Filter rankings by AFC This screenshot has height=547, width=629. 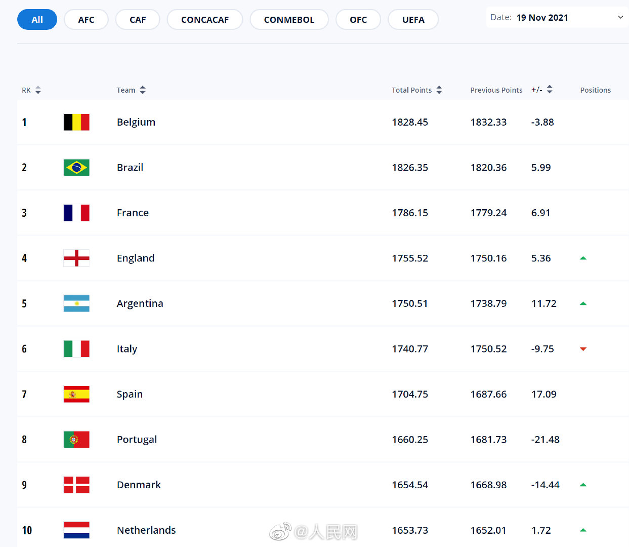click(86, 20)
